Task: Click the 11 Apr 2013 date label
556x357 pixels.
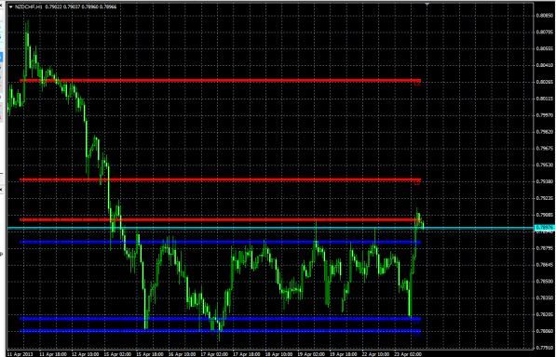Action: 19,354
